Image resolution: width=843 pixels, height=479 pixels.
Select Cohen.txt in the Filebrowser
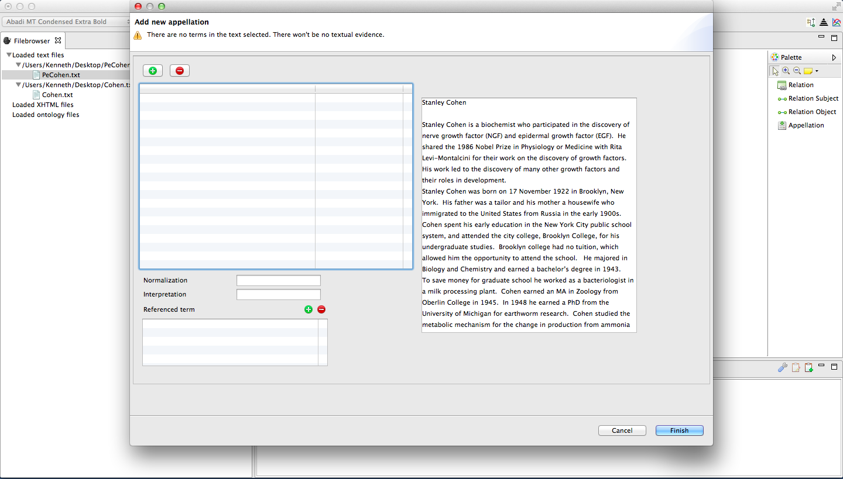click(x=57, y=95)
